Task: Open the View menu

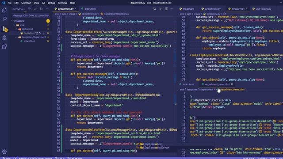Action: [36, 3]
